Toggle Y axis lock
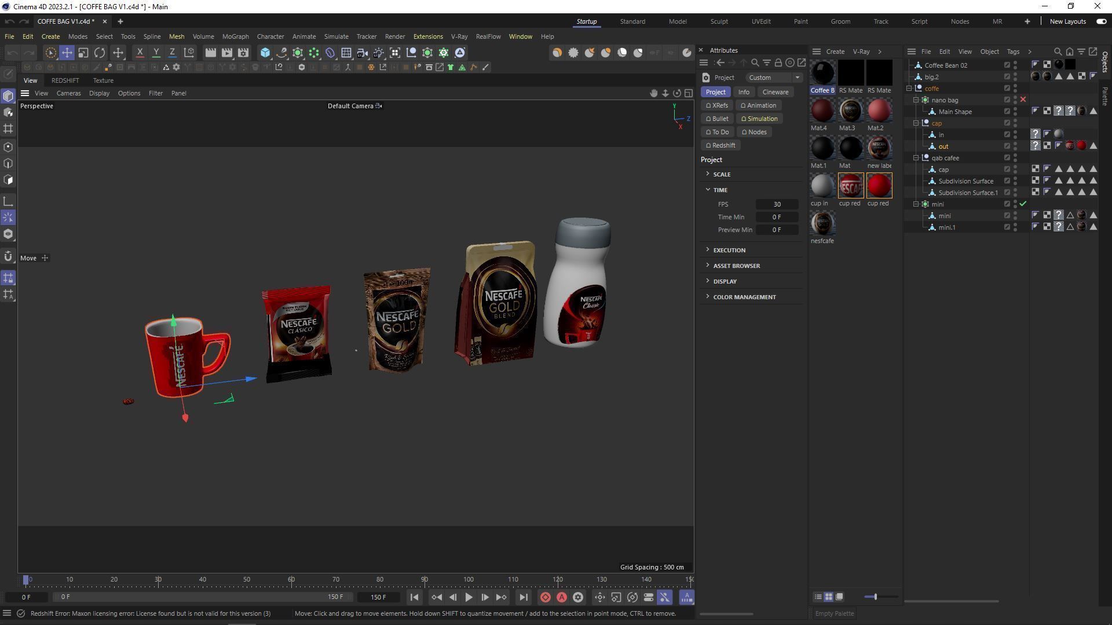 156,53
